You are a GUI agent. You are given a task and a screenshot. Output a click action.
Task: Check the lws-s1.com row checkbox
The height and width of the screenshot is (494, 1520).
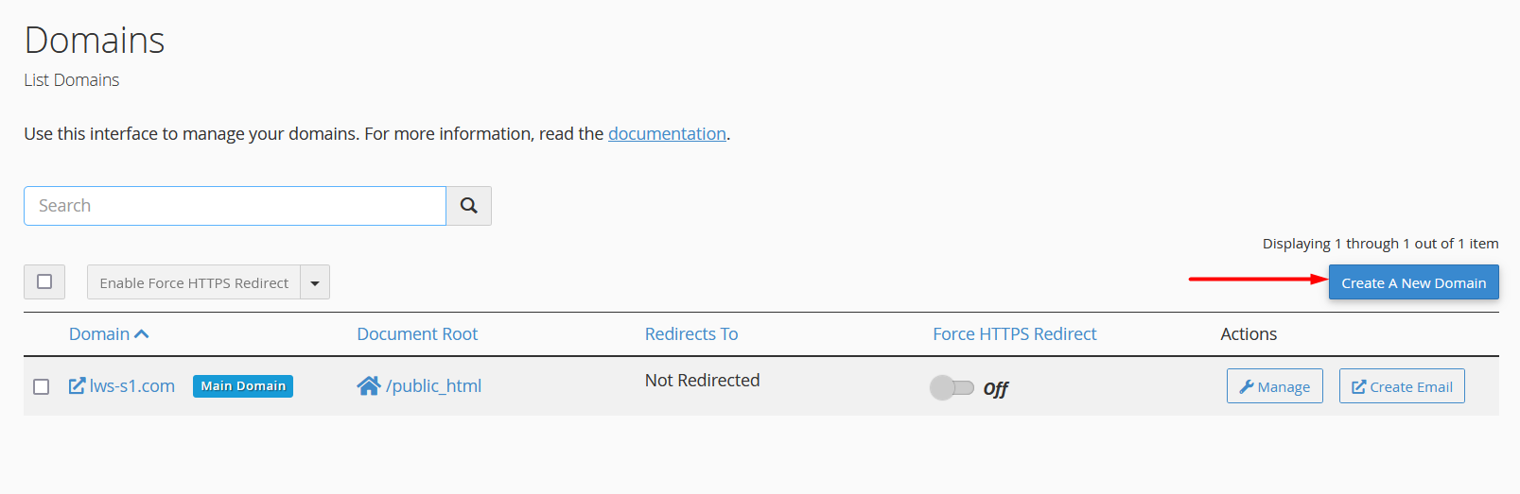[x=42, y=386]
